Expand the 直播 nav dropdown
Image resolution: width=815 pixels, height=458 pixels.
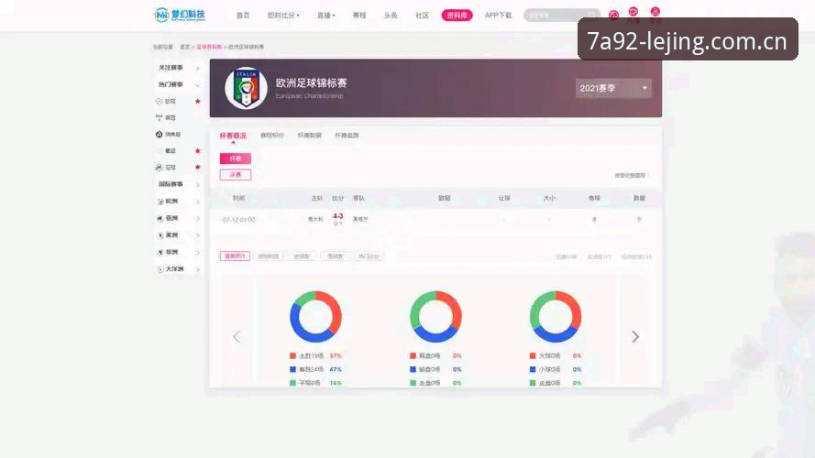[325, 16]
